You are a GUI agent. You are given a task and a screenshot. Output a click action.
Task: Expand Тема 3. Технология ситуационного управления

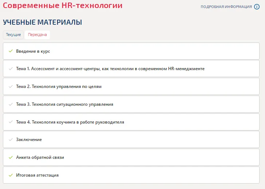131,104
